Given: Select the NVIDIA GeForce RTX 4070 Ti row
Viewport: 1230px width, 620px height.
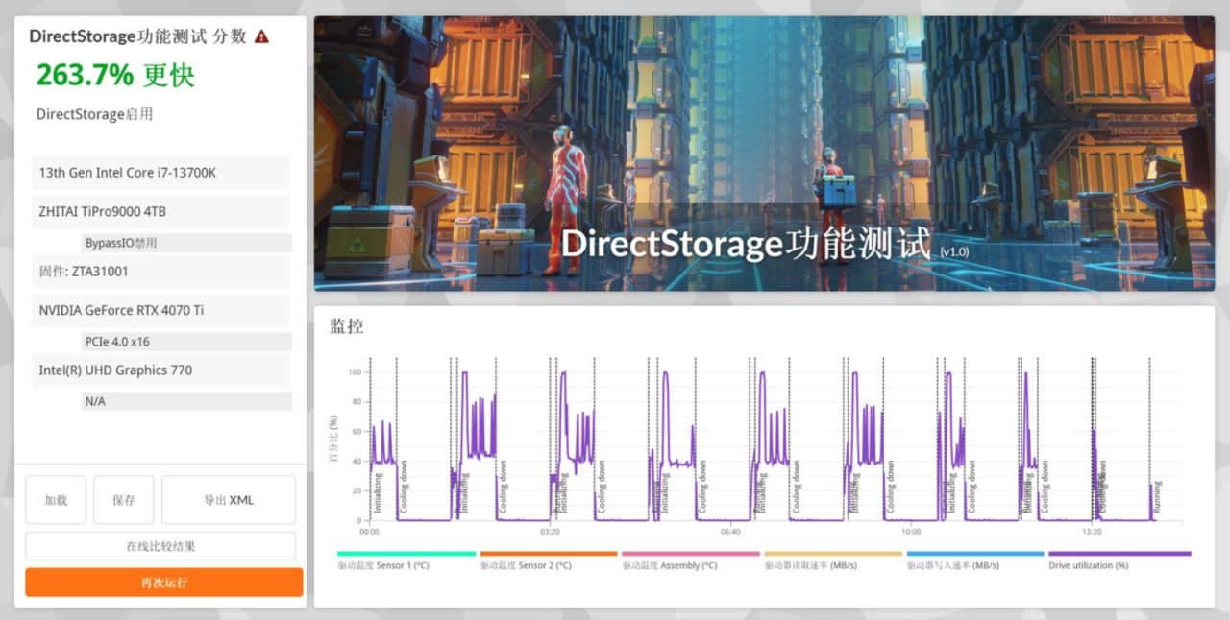Looking at the screenshot, I should point(160,311).
